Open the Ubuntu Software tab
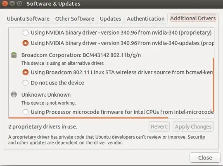The height and width of the screenshot is (166, 223). [28, 19]
